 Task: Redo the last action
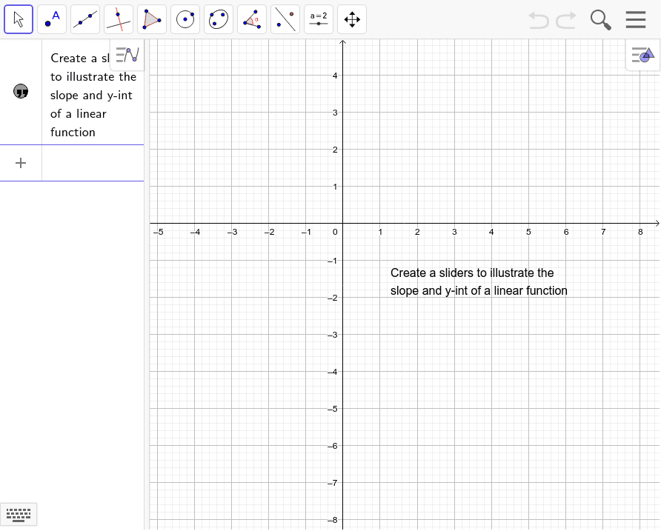point(565,20)
